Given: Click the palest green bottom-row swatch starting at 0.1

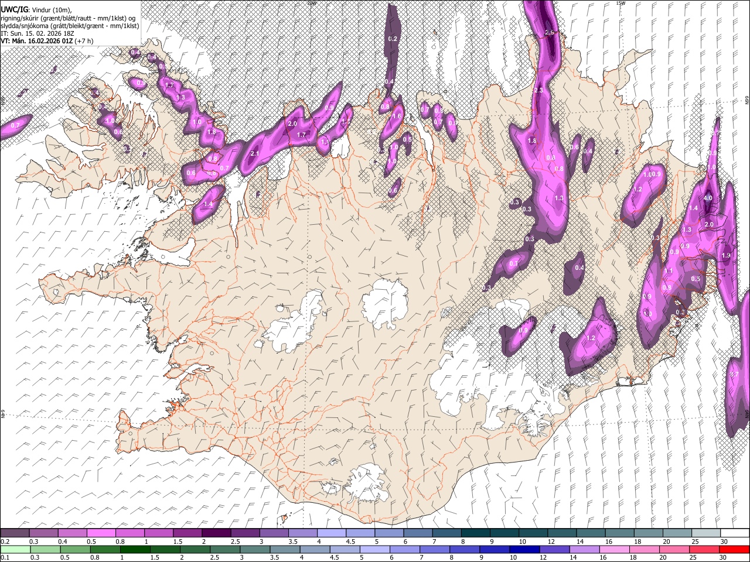Looking at the screenshot, I should [15, 549].
